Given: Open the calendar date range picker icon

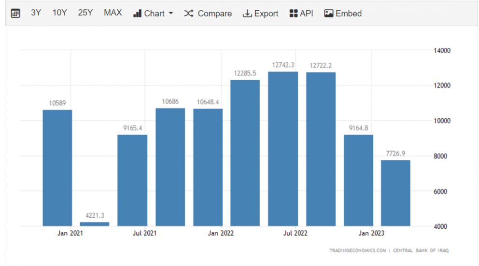Looking at the screenshot, I should tap(15, 14).
